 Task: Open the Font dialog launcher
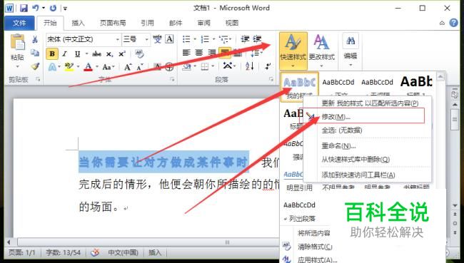[x=172, y=79]
